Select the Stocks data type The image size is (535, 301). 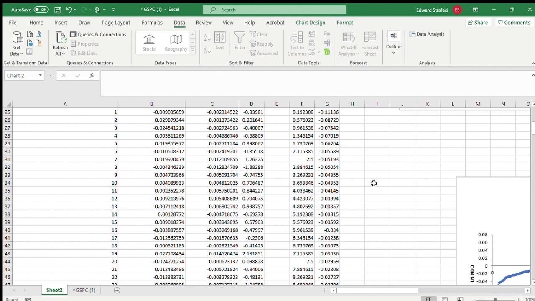(x=149, y=43)
